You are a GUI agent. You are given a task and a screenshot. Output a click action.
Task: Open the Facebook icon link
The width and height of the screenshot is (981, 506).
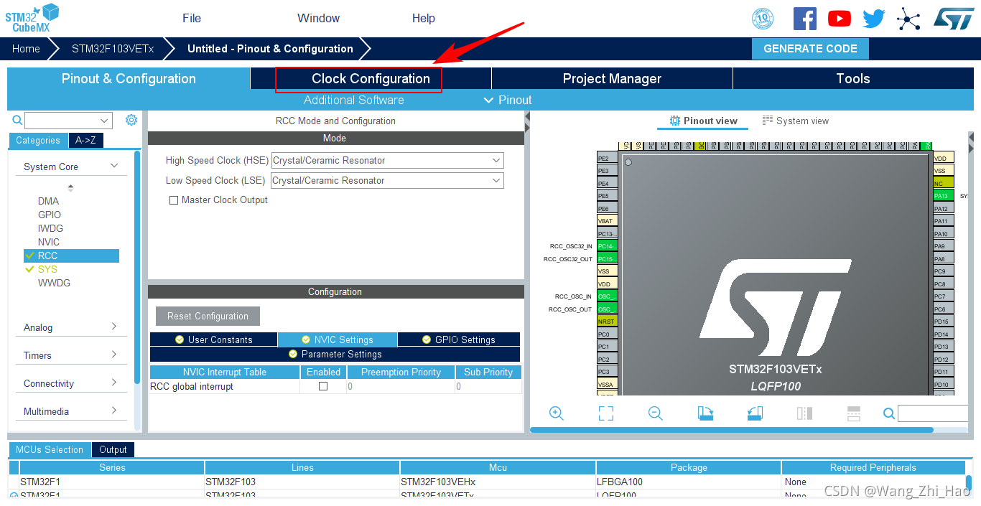tap(804, 19)
